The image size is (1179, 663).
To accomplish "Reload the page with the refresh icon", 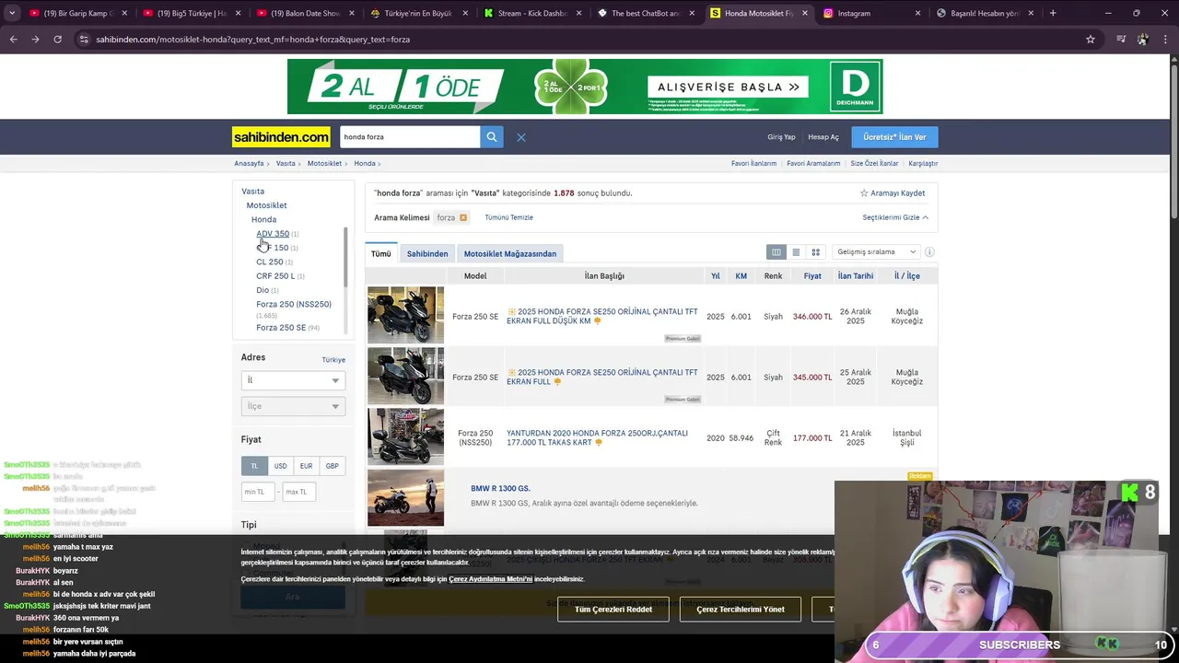I will pyautogui.click(x=57, y=40).
